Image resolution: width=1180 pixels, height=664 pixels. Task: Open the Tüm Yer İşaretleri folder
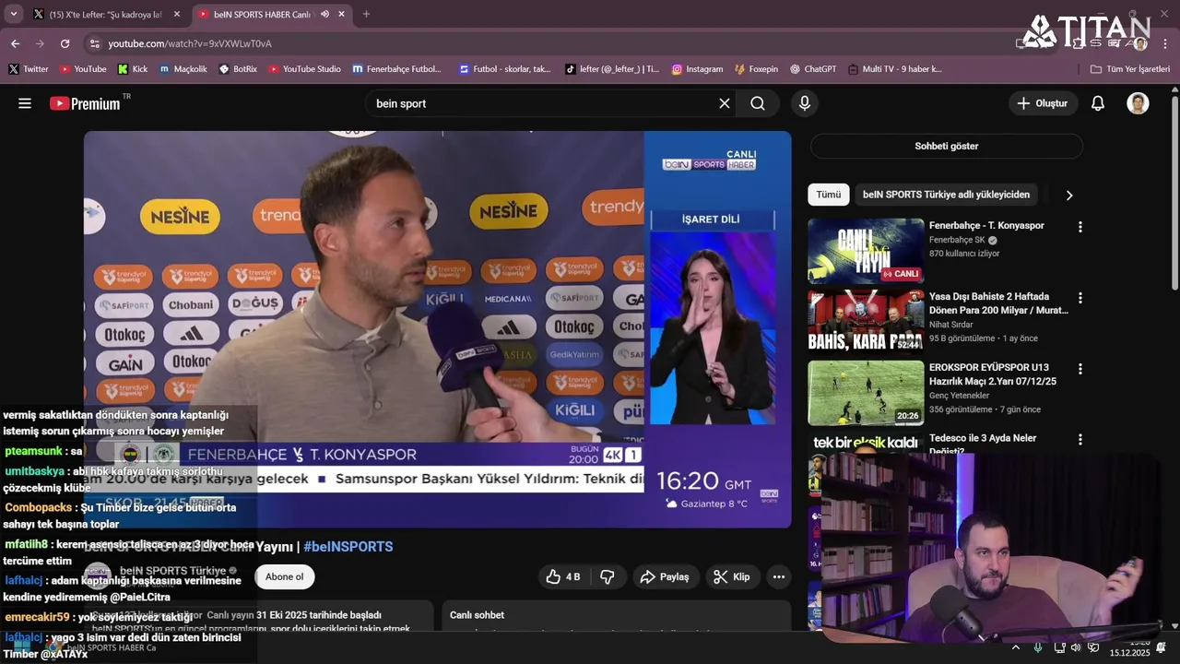pos(1129,69)
